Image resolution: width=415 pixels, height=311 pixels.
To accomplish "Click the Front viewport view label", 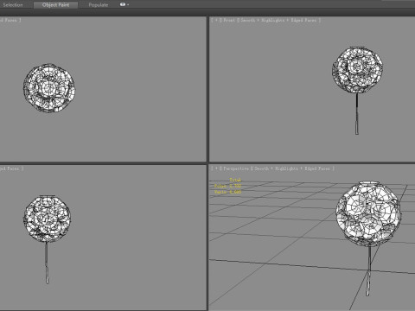I will (229, 20).
